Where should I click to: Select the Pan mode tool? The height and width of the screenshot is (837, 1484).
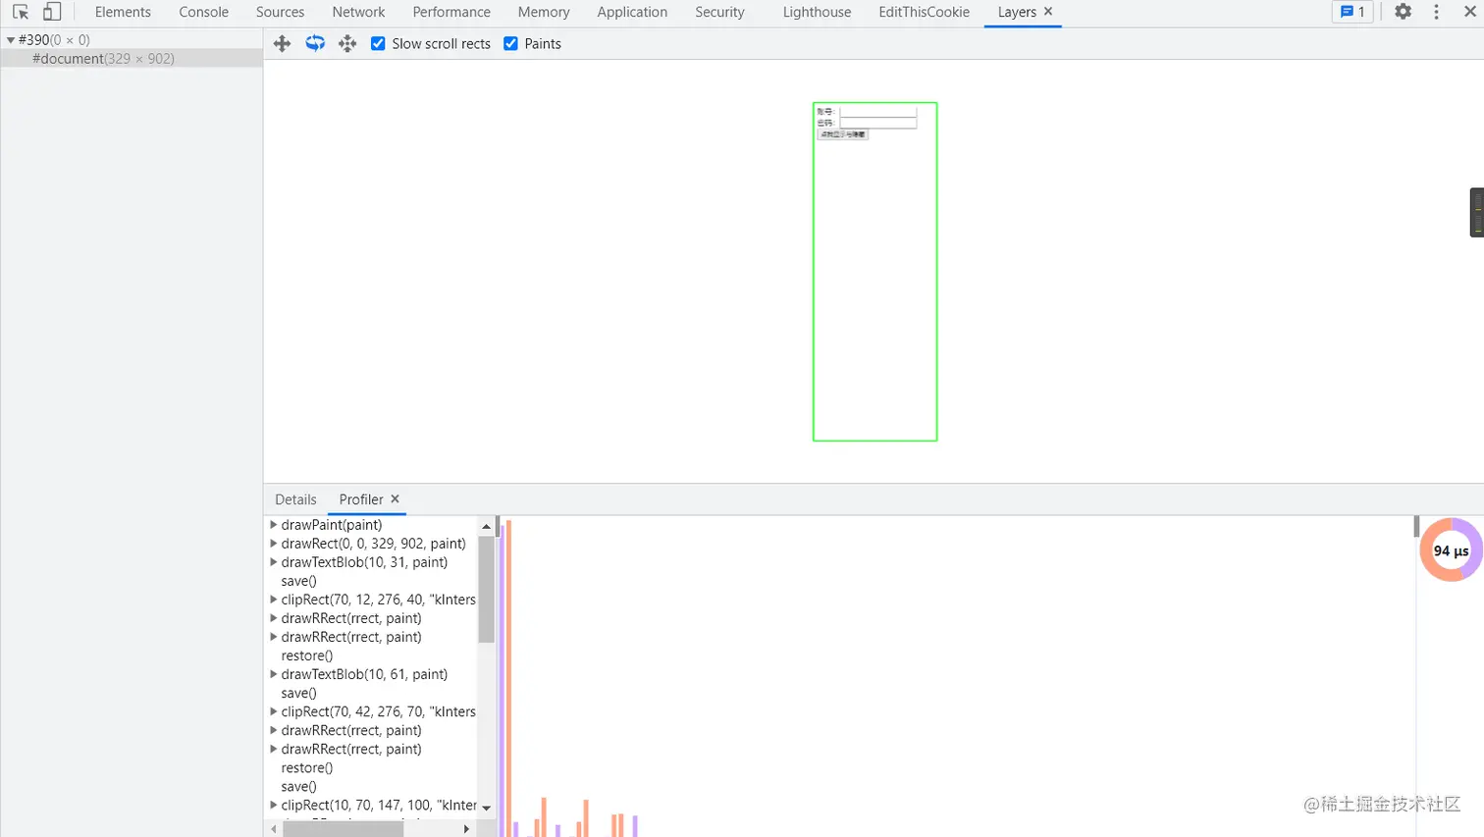[282, 43]
